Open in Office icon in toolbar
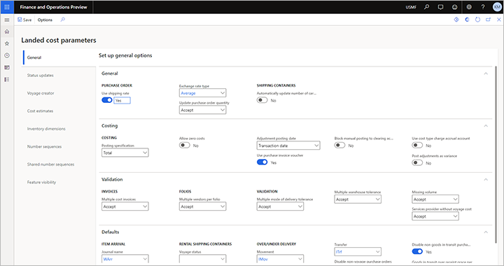The width and height of the screenshot is (504, 266). pyautogui.click(x=467, y=20)
